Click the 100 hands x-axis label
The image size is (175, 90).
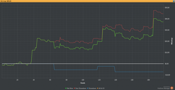pyautogui.click(x=83, y=80)
